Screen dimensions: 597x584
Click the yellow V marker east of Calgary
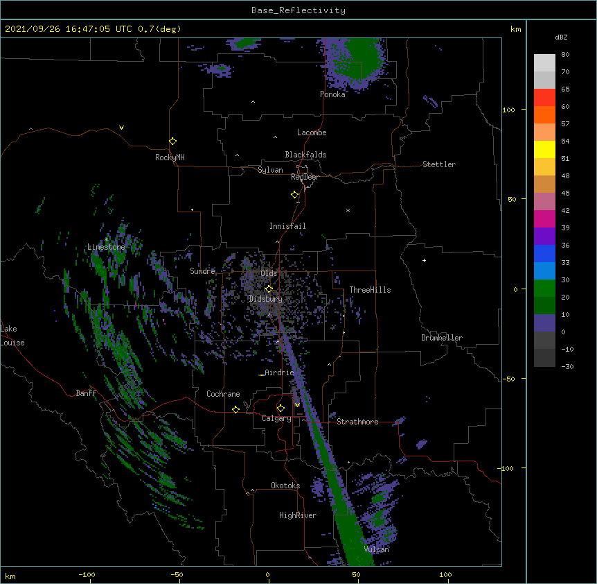click(297, 405)
